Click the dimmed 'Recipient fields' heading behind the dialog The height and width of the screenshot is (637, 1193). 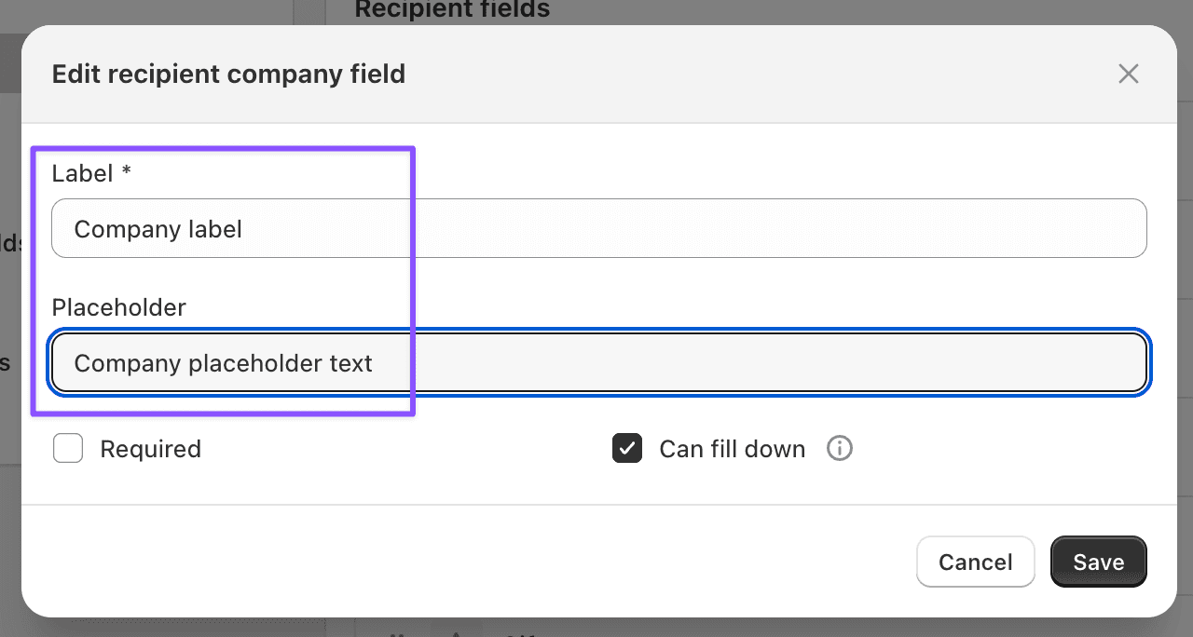click(452, 10)
